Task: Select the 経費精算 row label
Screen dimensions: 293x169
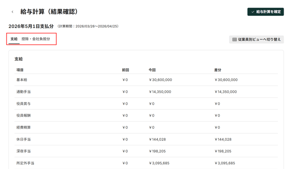Action: pos(23,127)
